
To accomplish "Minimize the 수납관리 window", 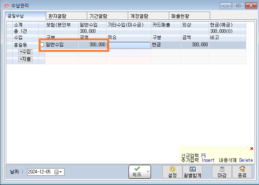I will (x=225, y=6).
